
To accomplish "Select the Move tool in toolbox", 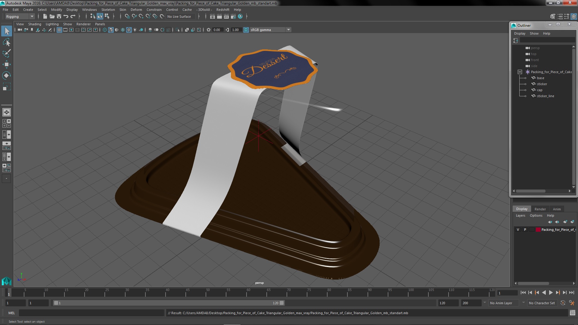I will tap(6, 64).
